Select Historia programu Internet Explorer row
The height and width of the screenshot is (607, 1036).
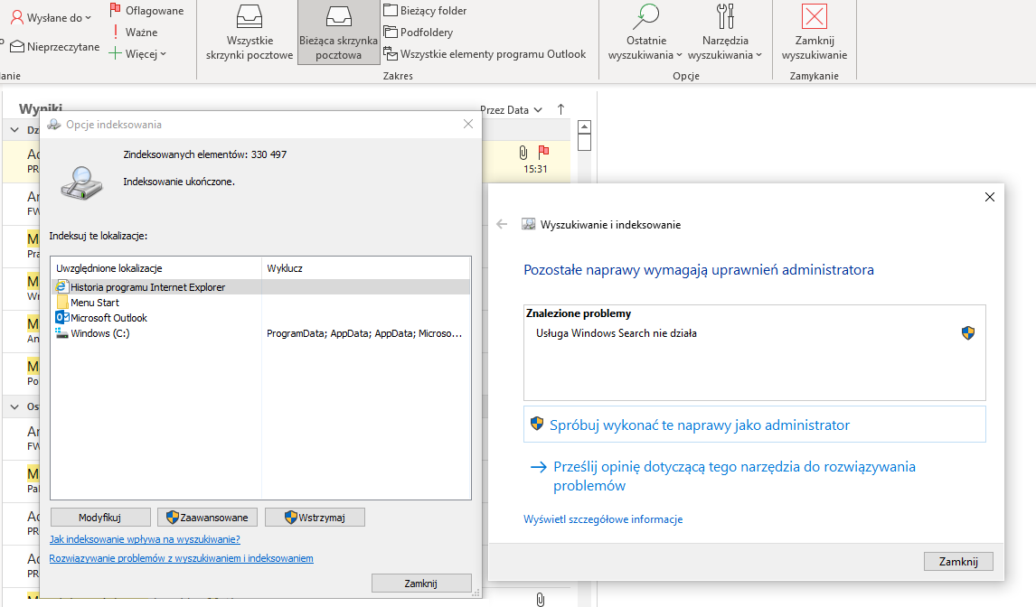(x=260, y=287)
